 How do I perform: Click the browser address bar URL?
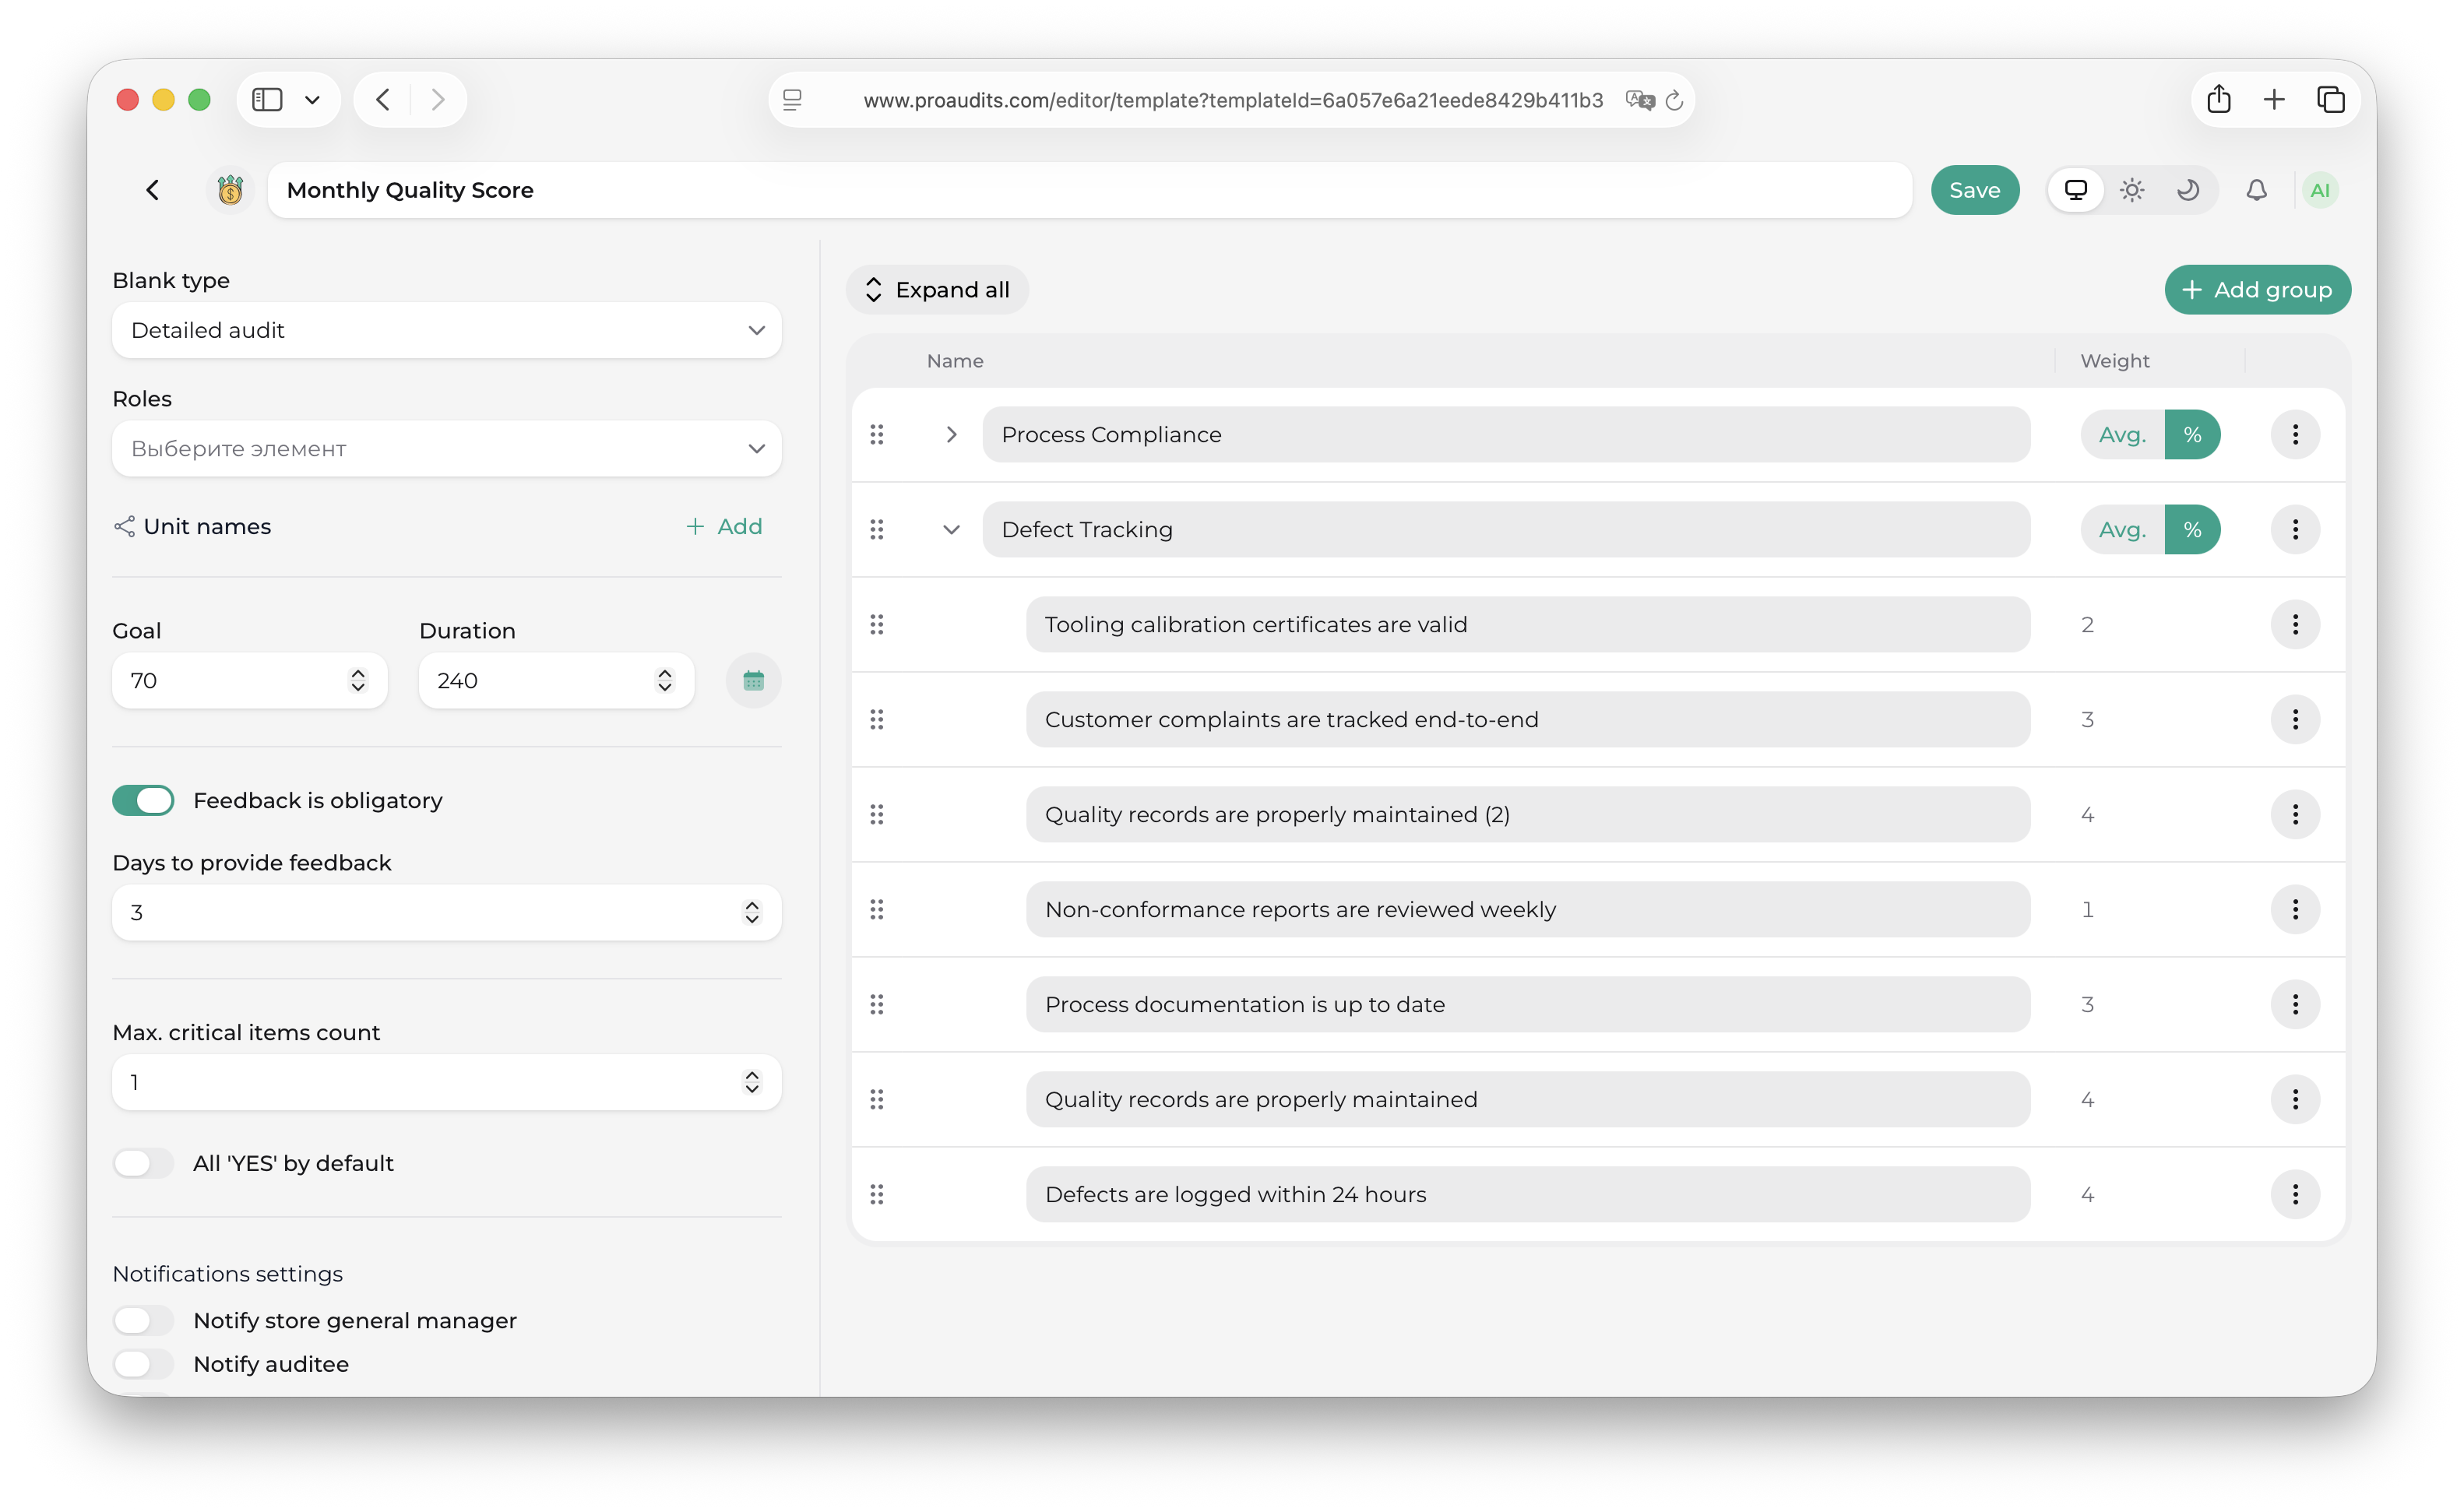point(1233,100)
